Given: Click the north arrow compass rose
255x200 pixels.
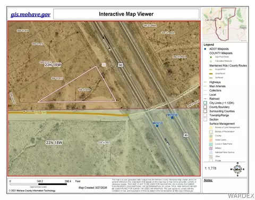Looking at the screenshot, I should click(237, 169).
